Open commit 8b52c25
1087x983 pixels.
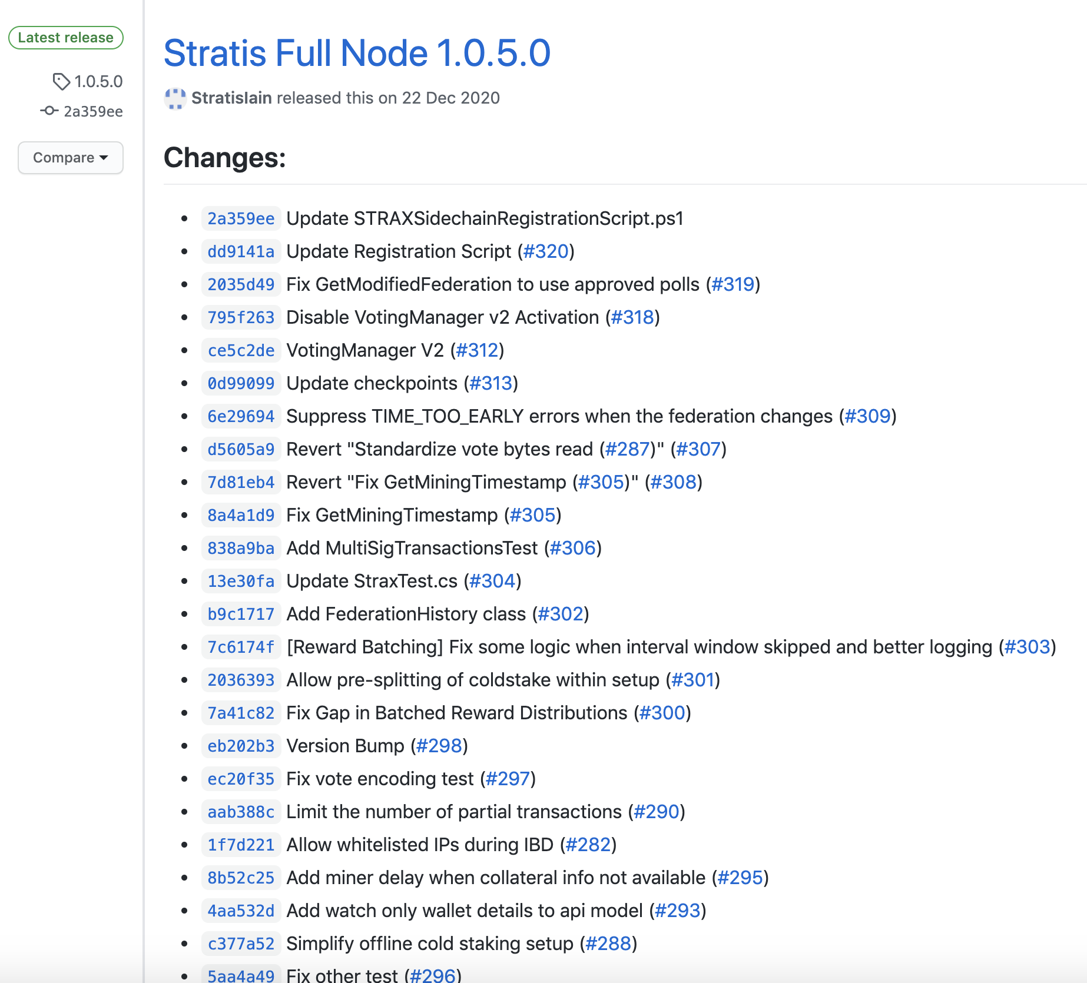point(241,878)
